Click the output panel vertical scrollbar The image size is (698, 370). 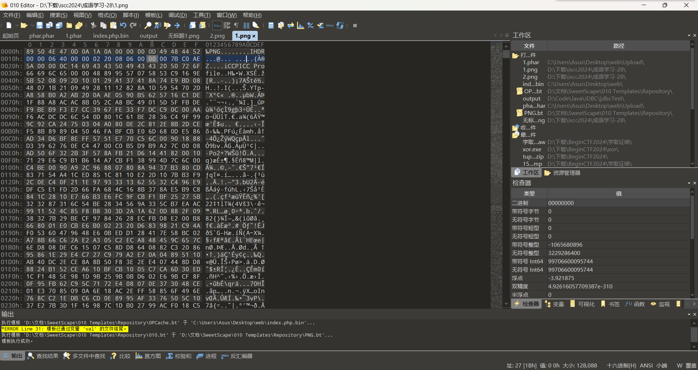pos(694,335)
